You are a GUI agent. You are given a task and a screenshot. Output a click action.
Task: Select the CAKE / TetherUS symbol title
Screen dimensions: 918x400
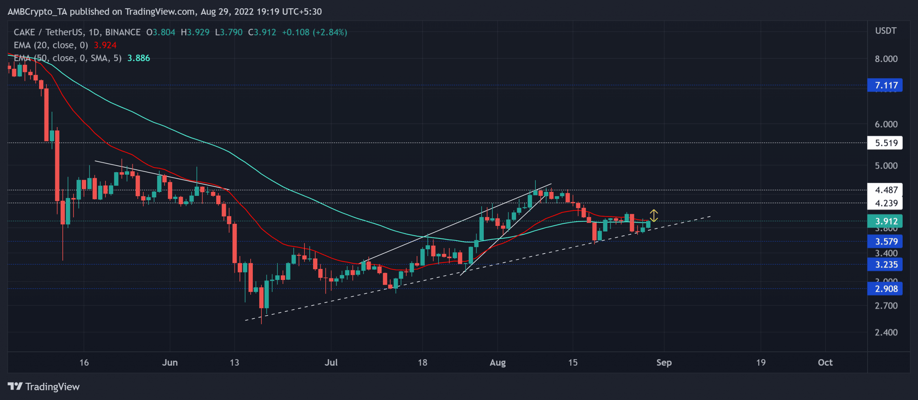tap(77, 32)
